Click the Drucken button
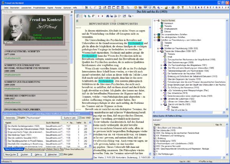This screenshot has width=230, height=164. [25, 154]
